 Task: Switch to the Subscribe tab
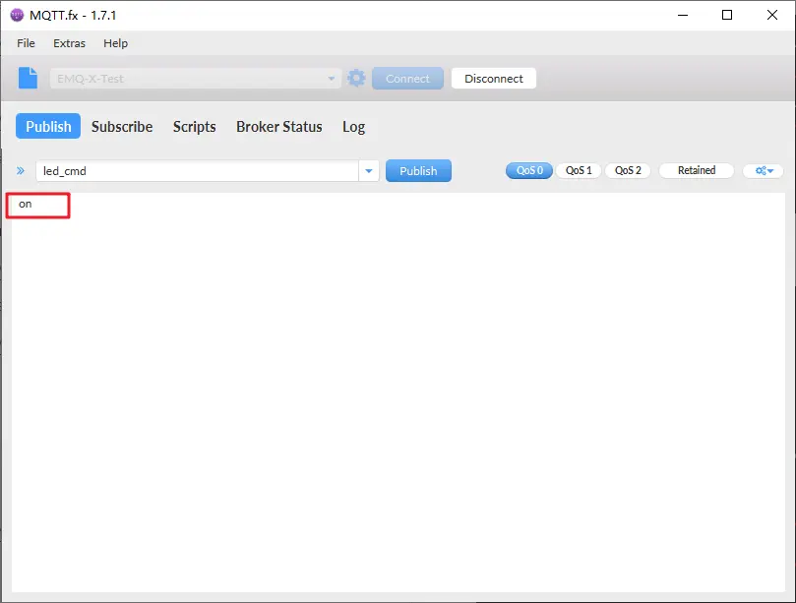point(122,126)
